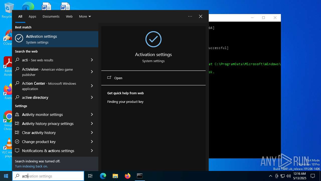Open the search options ellipsis menu
Viewport: 321px width, 181px height.
click(190, 16)
